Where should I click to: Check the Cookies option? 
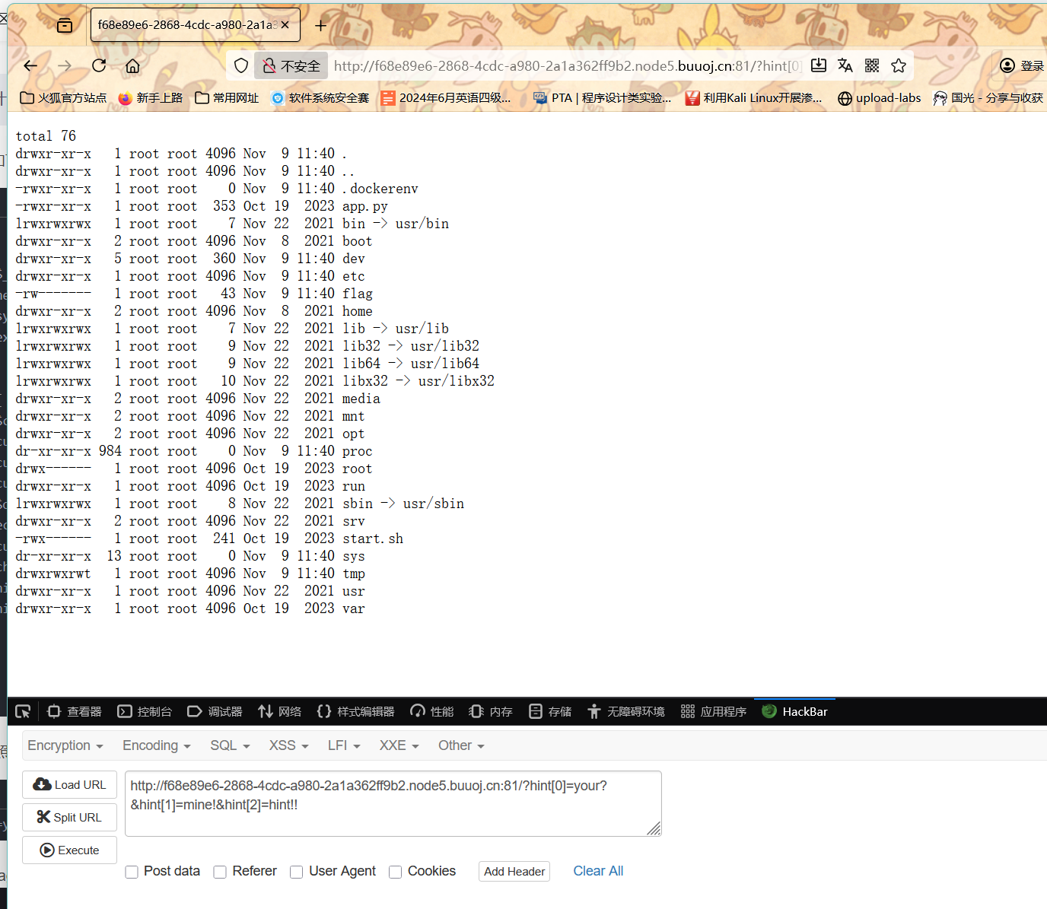point(396,872)
